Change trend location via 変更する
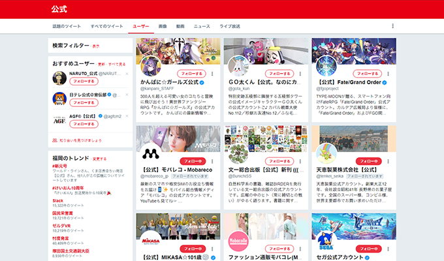 click(99, 159)
